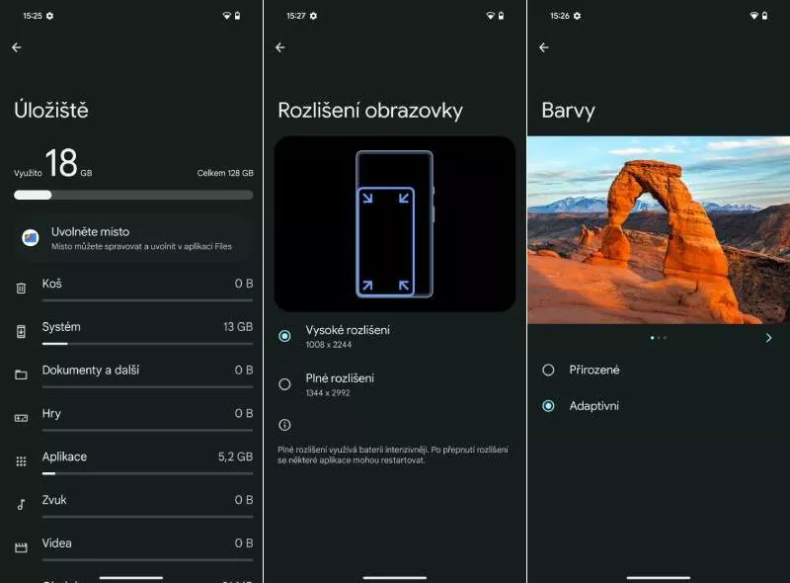This screenshot has height=583, width=790.
Task: Tap the Systém storage icon
Action: [x=21, y=331]
